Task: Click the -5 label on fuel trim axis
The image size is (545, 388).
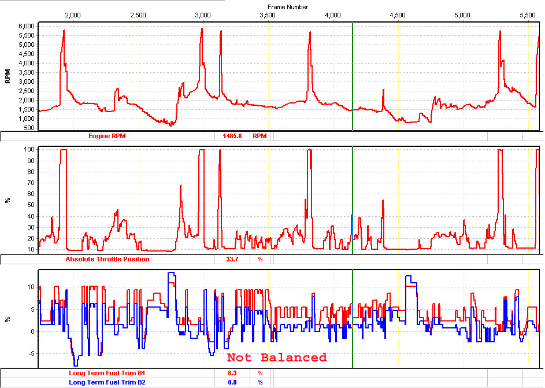Action: [31, 354]
